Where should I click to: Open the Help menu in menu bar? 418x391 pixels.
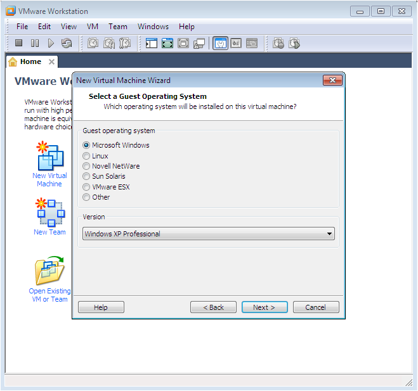coord(186,27)
